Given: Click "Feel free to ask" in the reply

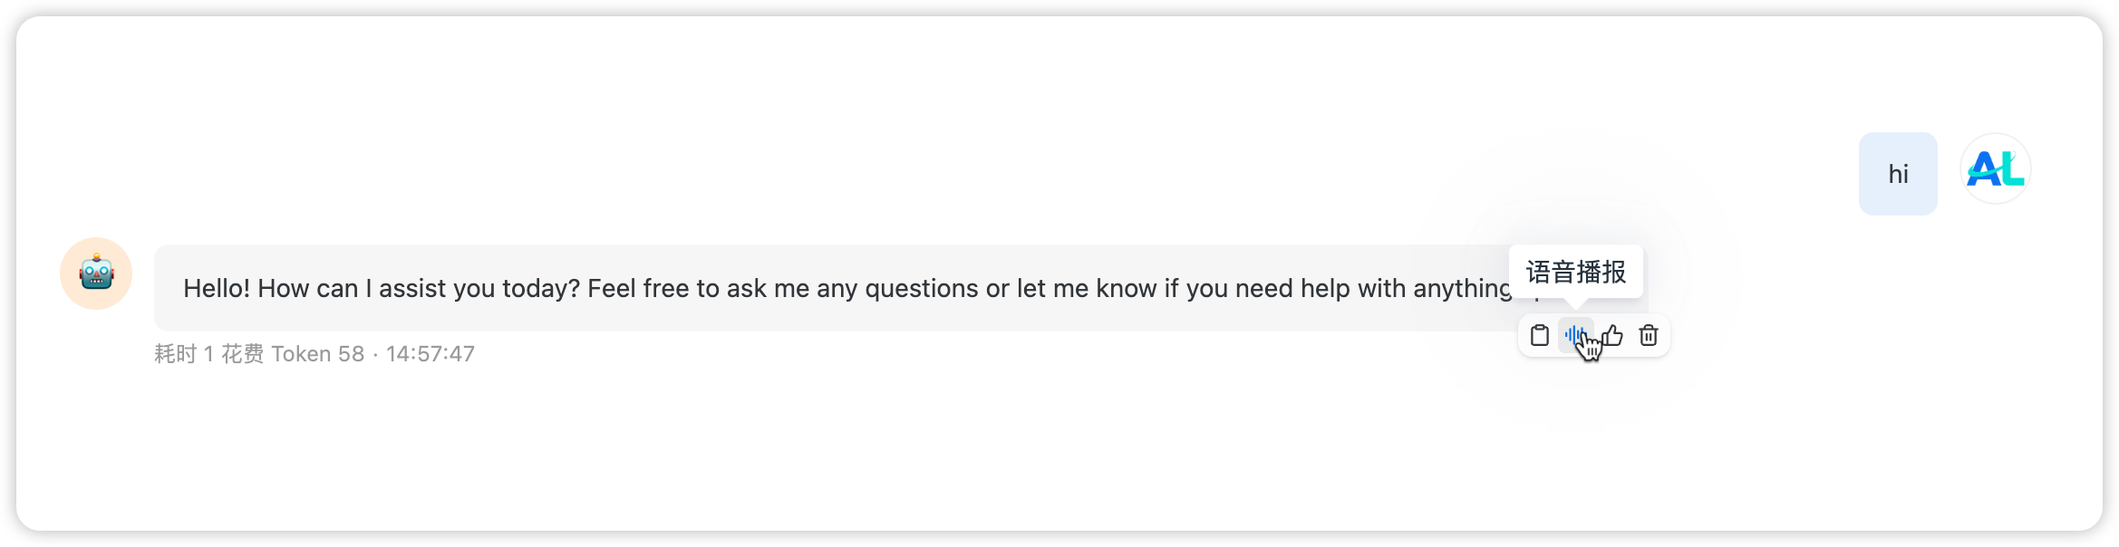Looking at the screenshot, I should [676, 289].
